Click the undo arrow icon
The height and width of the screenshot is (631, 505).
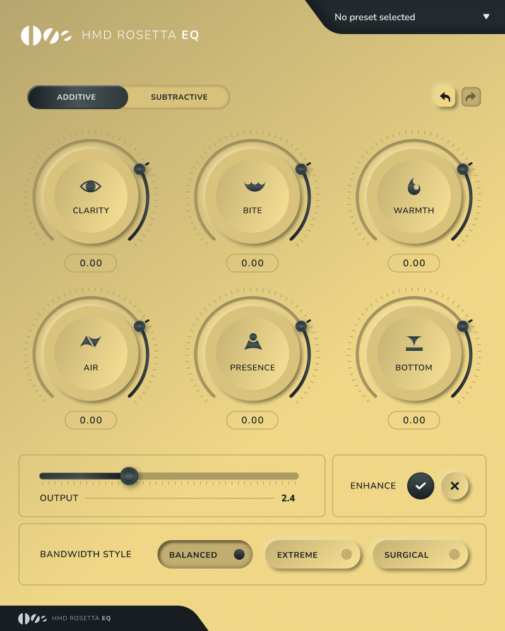tap(444, 97)
